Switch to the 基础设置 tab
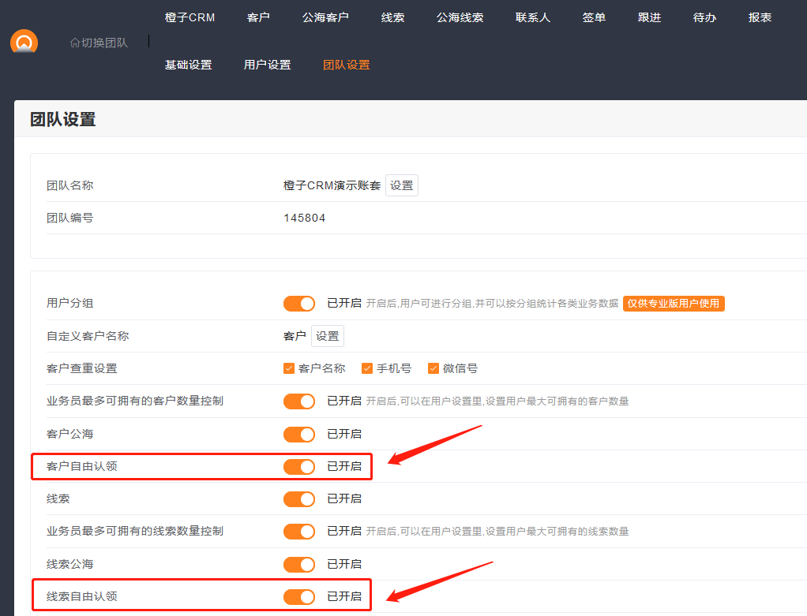Image resolution: width=807 pixels, height=616 pixels. tap(188, 65)
